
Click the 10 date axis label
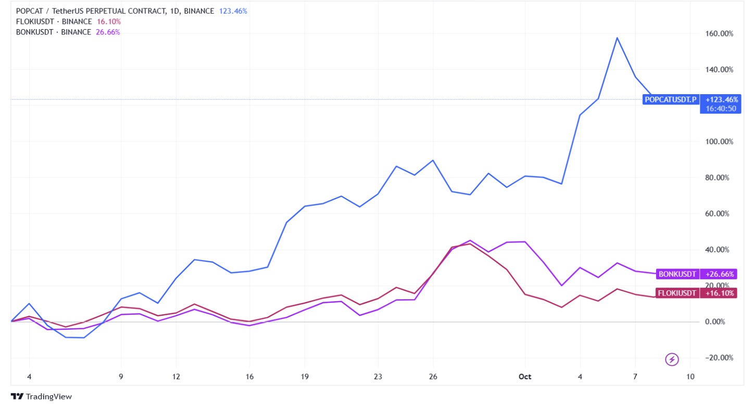pos(690,377)
